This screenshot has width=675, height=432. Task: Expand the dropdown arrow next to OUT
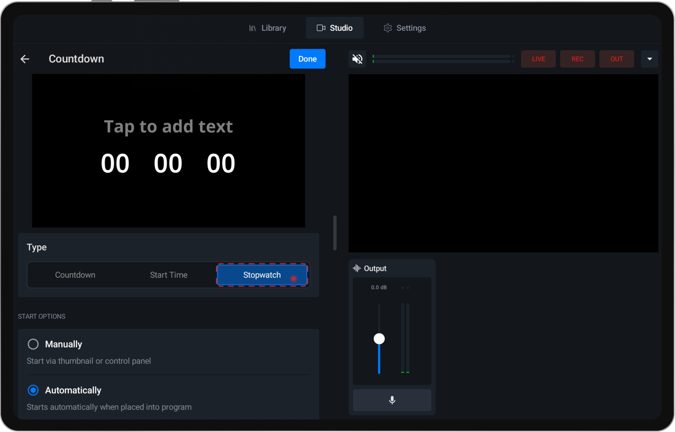[649, 58]
